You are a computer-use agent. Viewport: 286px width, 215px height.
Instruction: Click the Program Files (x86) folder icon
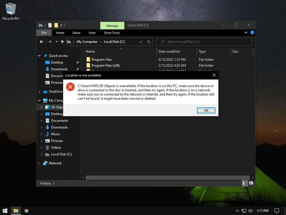(88, 65)
